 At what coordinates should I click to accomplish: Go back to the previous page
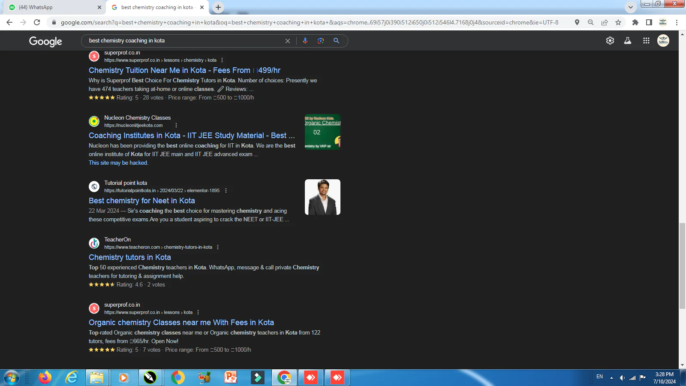(x=9, y=22)
